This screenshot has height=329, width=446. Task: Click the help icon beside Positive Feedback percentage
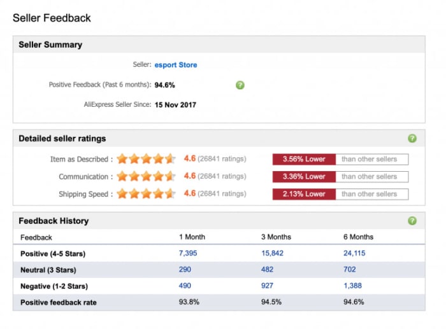(x=240, y=85)
